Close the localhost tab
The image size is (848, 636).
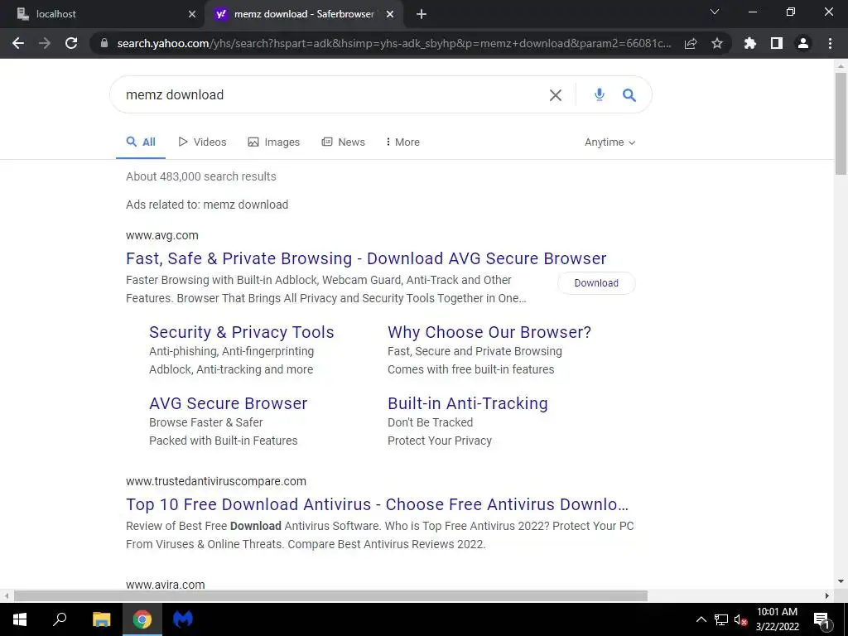[192, 14]
